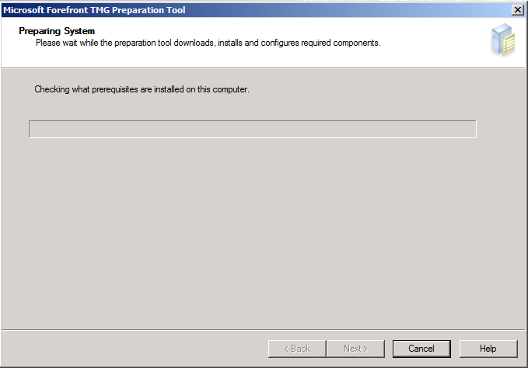The height and width of the screenshot is (368, 528).
Task: Click the word 'computer' in the status message
Action: coord(229,89)
